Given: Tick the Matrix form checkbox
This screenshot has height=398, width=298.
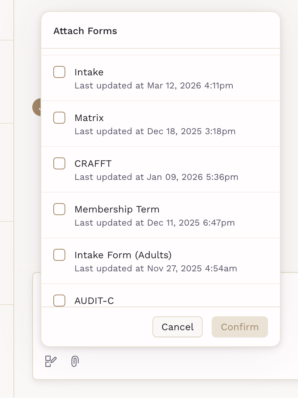Looking at the screenshot, I should pyautogui.click(x=59, y=118).
